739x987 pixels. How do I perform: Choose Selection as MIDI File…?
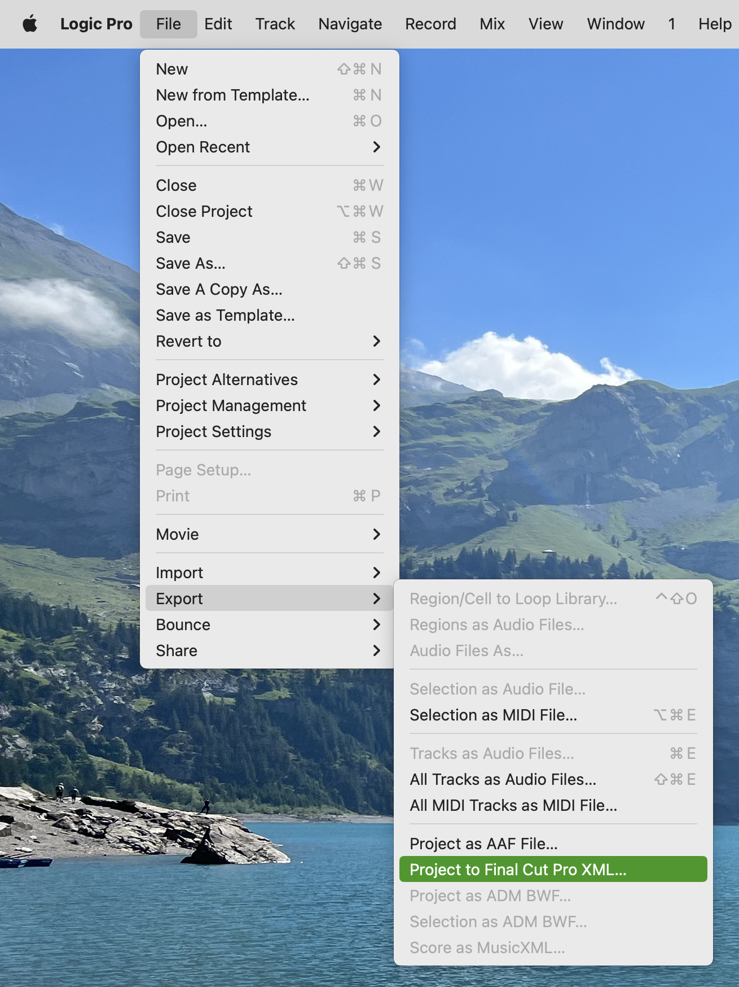point(553,715)
